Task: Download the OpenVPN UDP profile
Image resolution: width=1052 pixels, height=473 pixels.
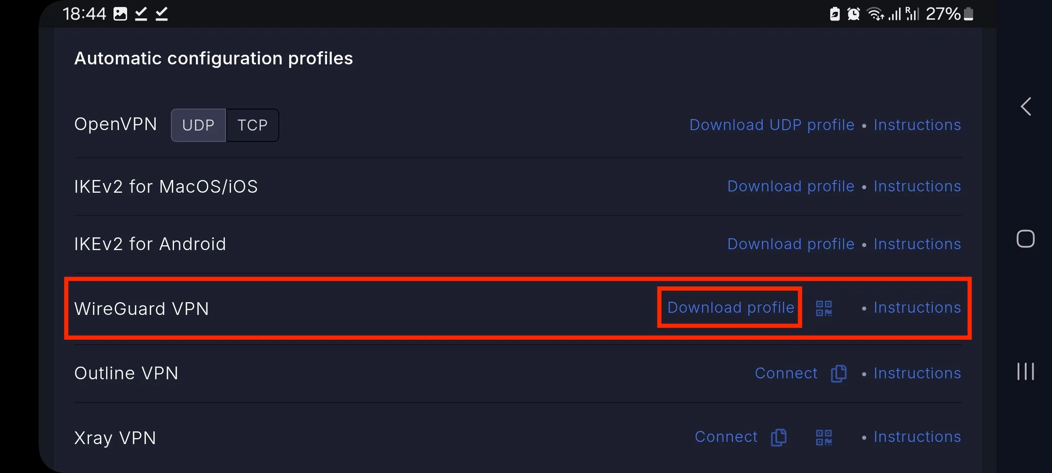Action: (772, 125)
